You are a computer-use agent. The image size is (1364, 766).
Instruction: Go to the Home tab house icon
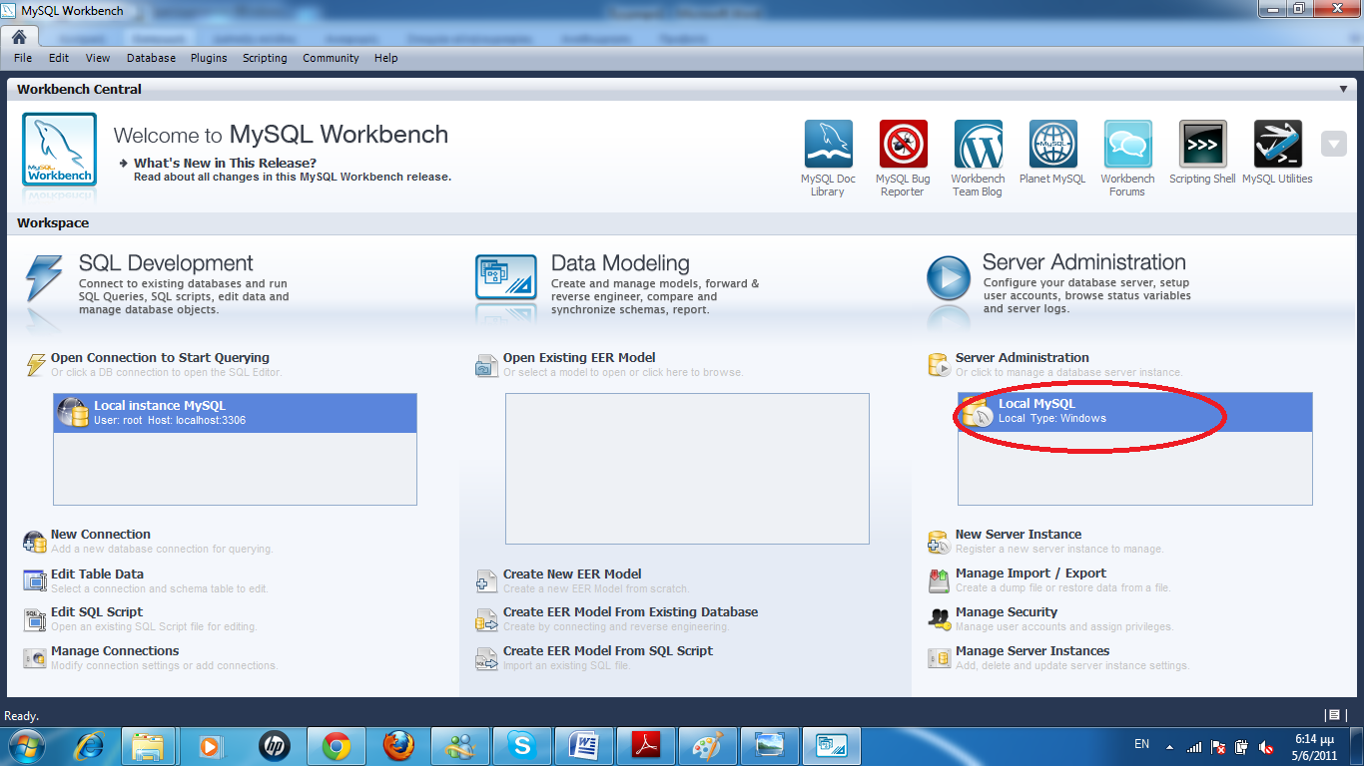(19, 36)
